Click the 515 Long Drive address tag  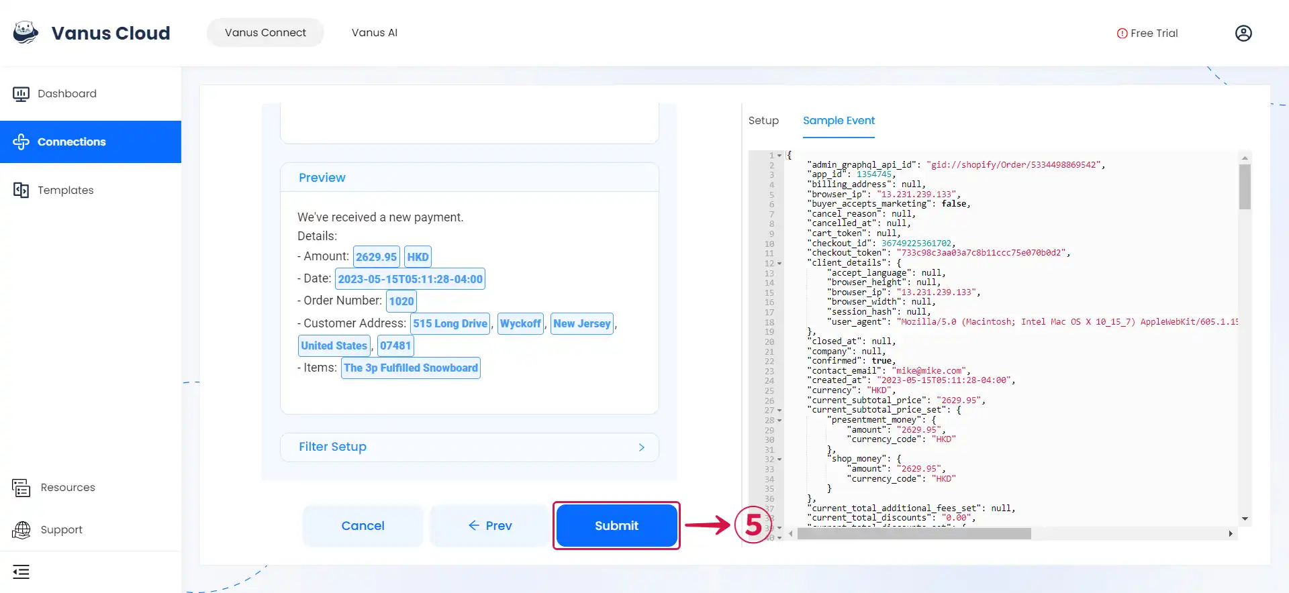(x=450, y=323)
